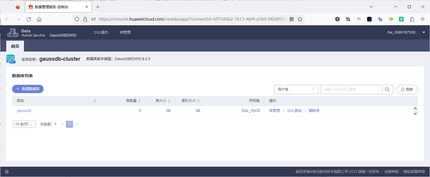Click the translate extension icon

click(x=380, y=19)
